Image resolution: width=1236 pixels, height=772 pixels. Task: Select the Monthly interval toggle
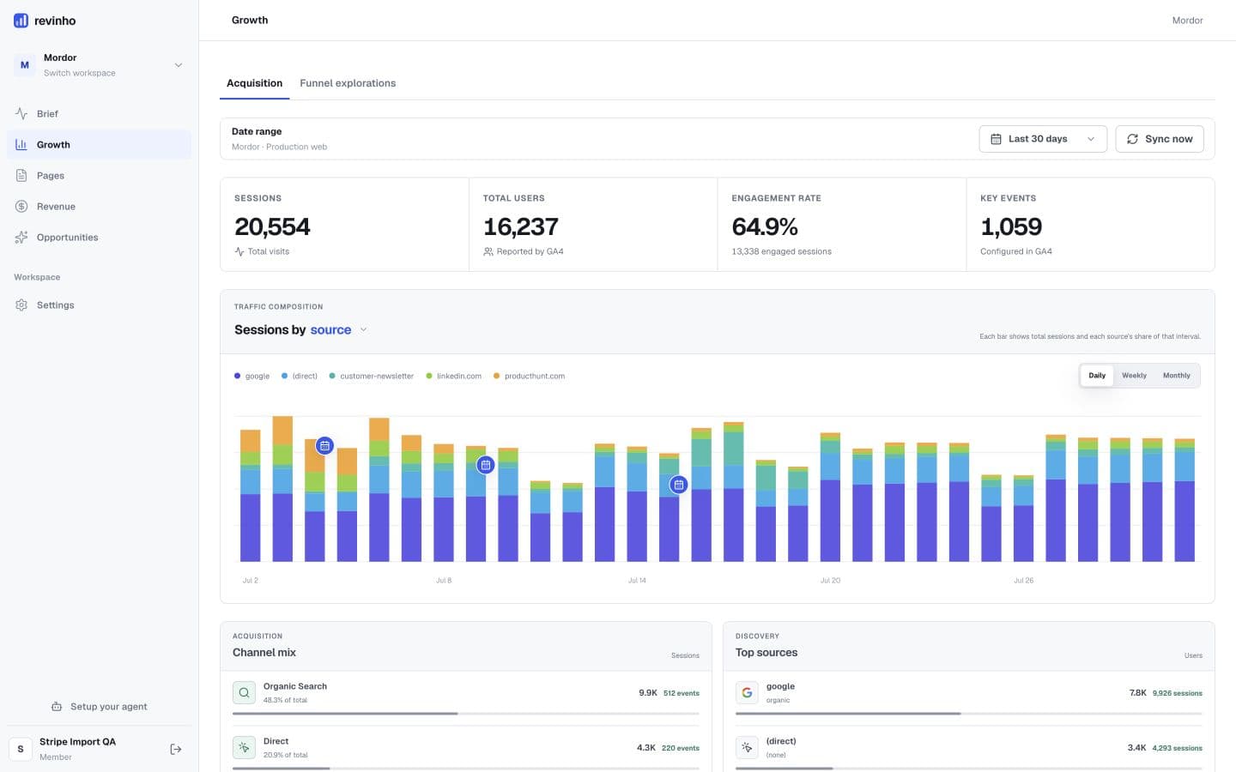(x=1176, y=376)
